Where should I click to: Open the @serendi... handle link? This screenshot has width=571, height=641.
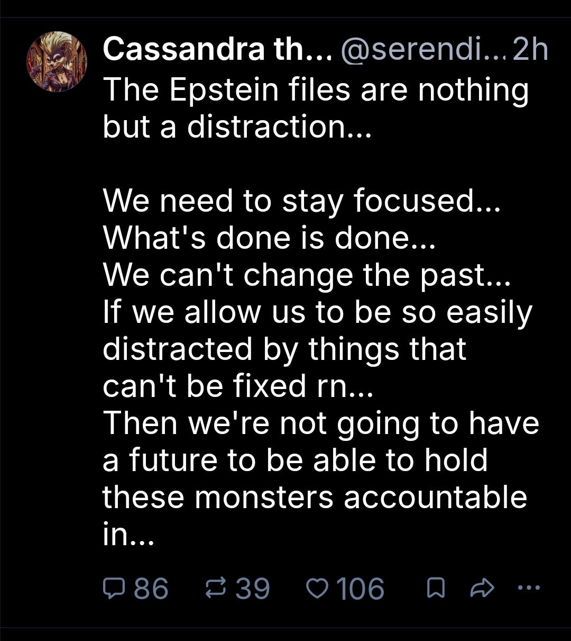pyautogui.click(x=423, y=50)
